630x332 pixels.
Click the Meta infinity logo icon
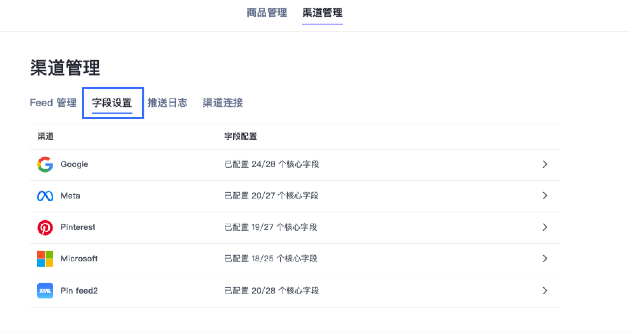tap(45, 196)
